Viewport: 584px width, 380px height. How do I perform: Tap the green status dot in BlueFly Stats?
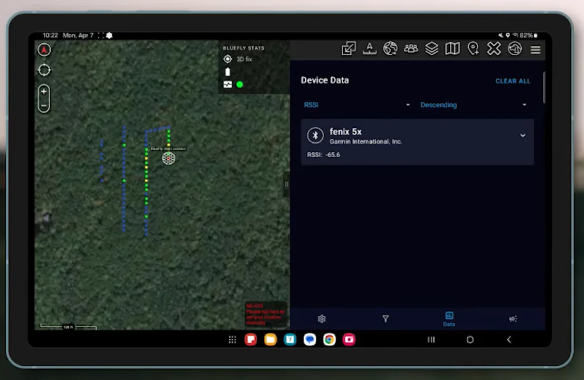(x=239, y=84)
